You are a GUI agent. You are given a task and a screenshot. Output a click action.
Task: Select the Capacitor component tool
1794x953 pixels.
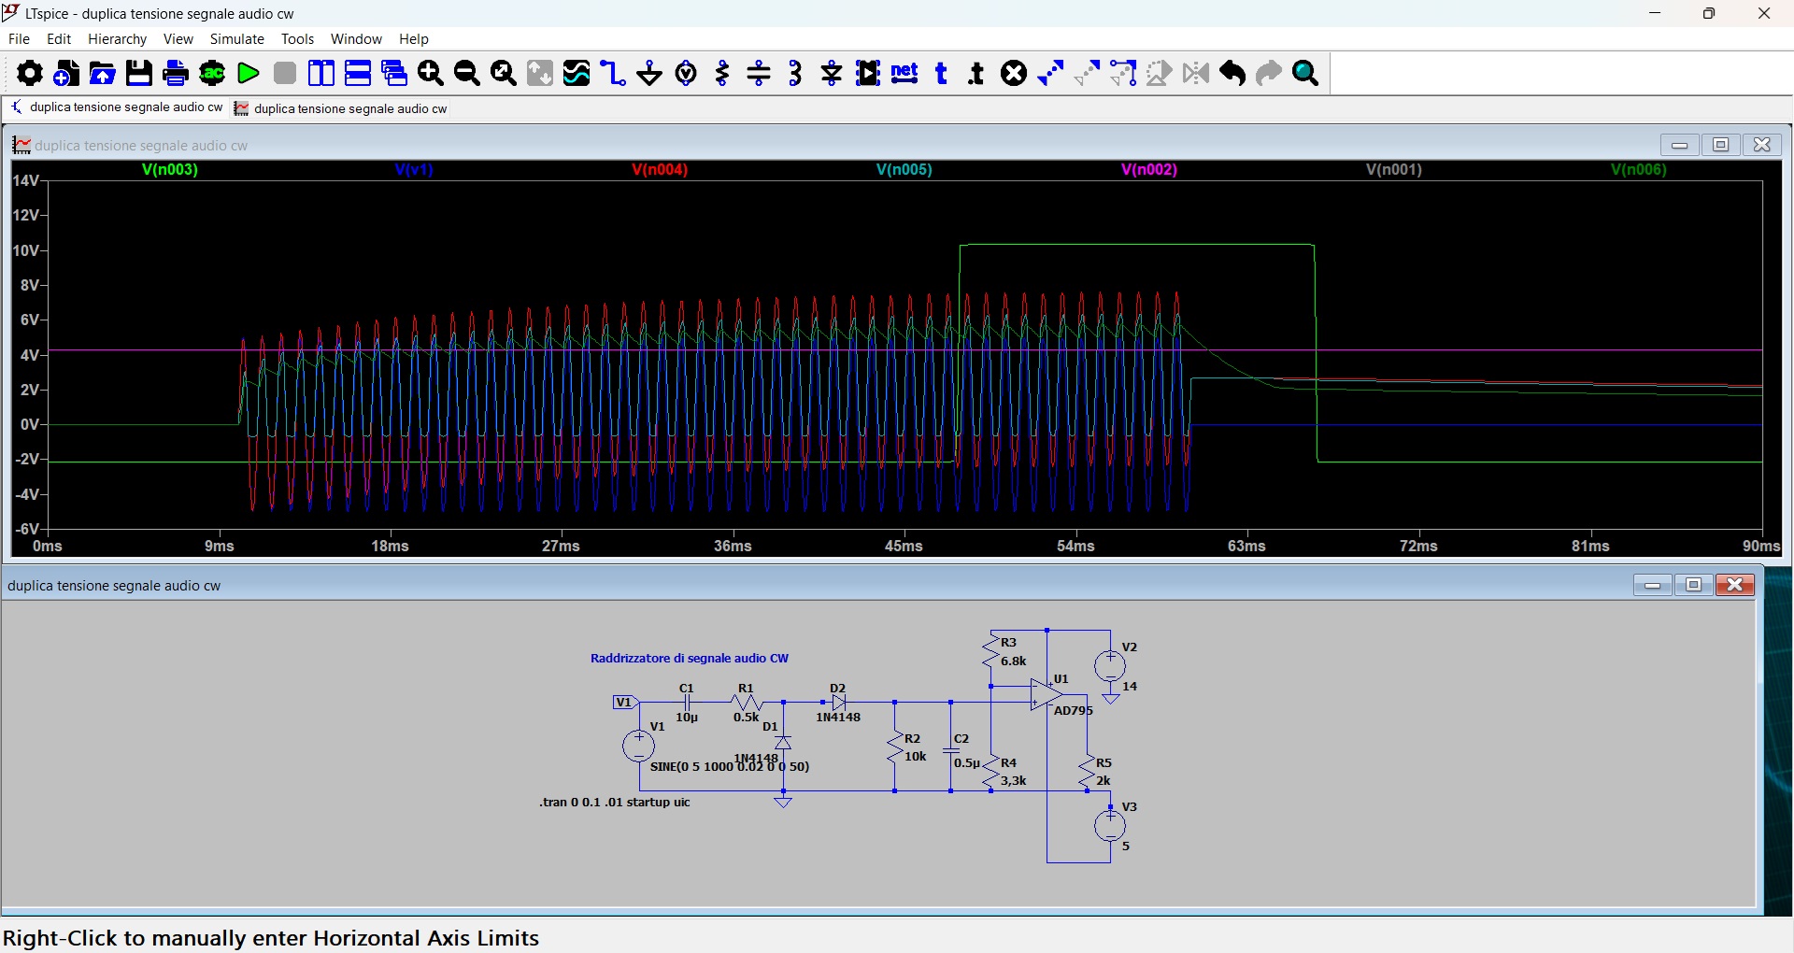[x=759, y=73]
